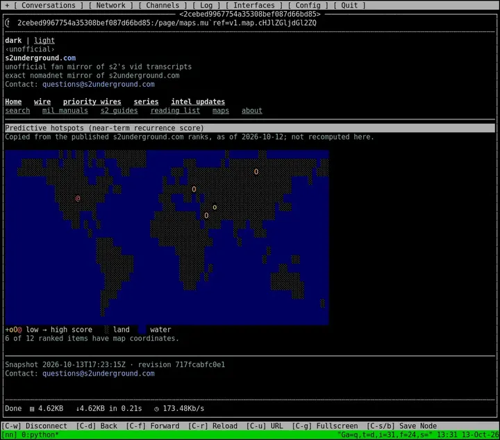This screenshot has height=440, width=500.
Task: Open the series navigation link
Action: [x=146, y=101]
